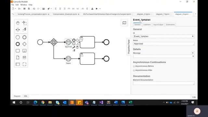Open the Message dropdown

pos(164,56)
